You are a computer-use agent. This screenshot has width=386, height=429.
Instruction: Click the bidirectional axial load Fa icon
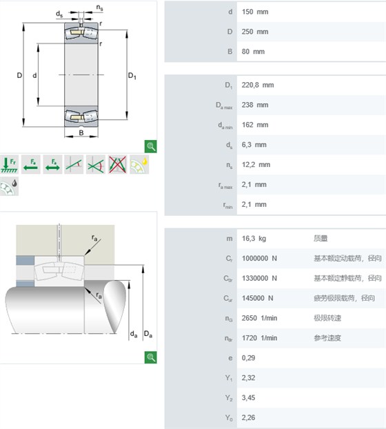click(52, 164)
